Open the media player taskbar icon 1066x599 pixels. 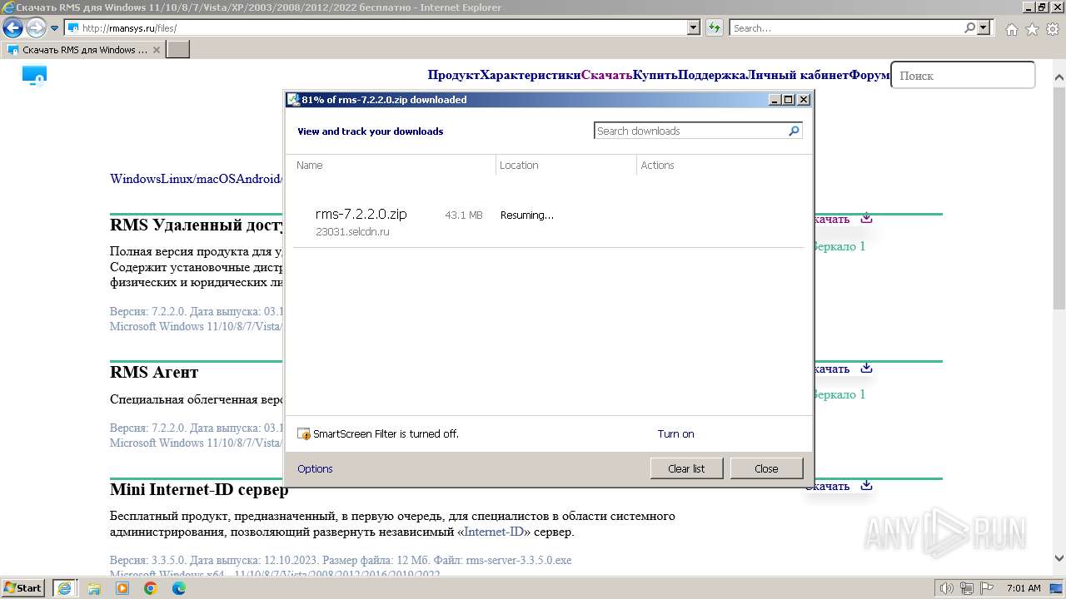[x=122, y=588]
